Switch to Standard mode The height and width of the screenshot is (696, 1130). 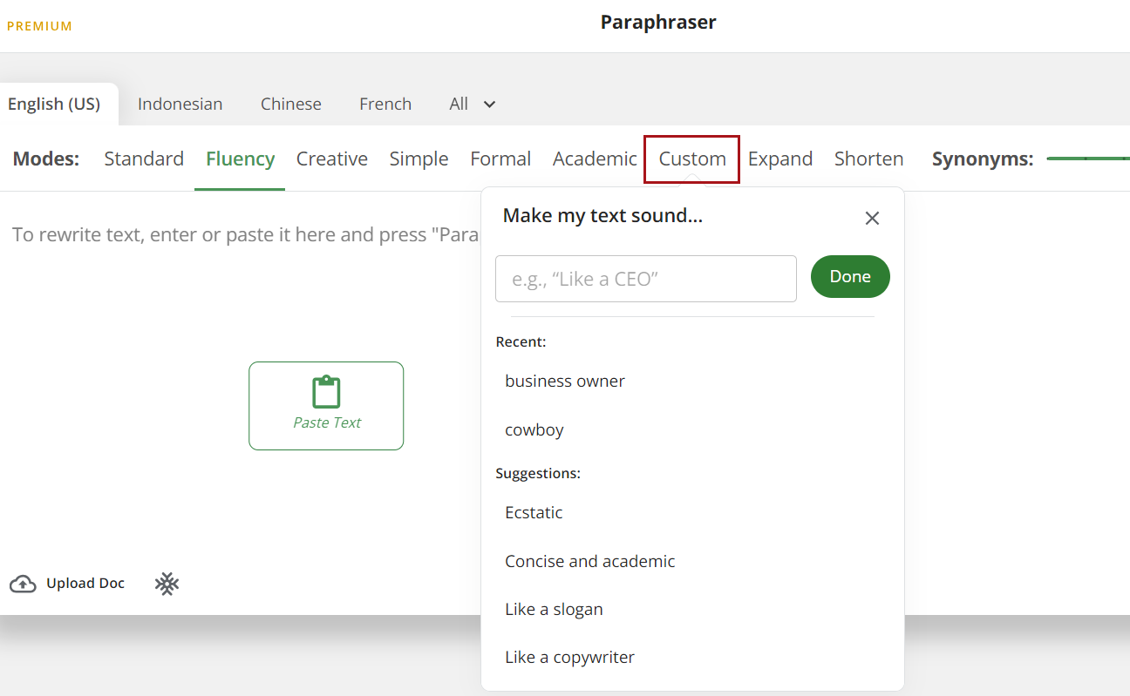coord(144,159)
